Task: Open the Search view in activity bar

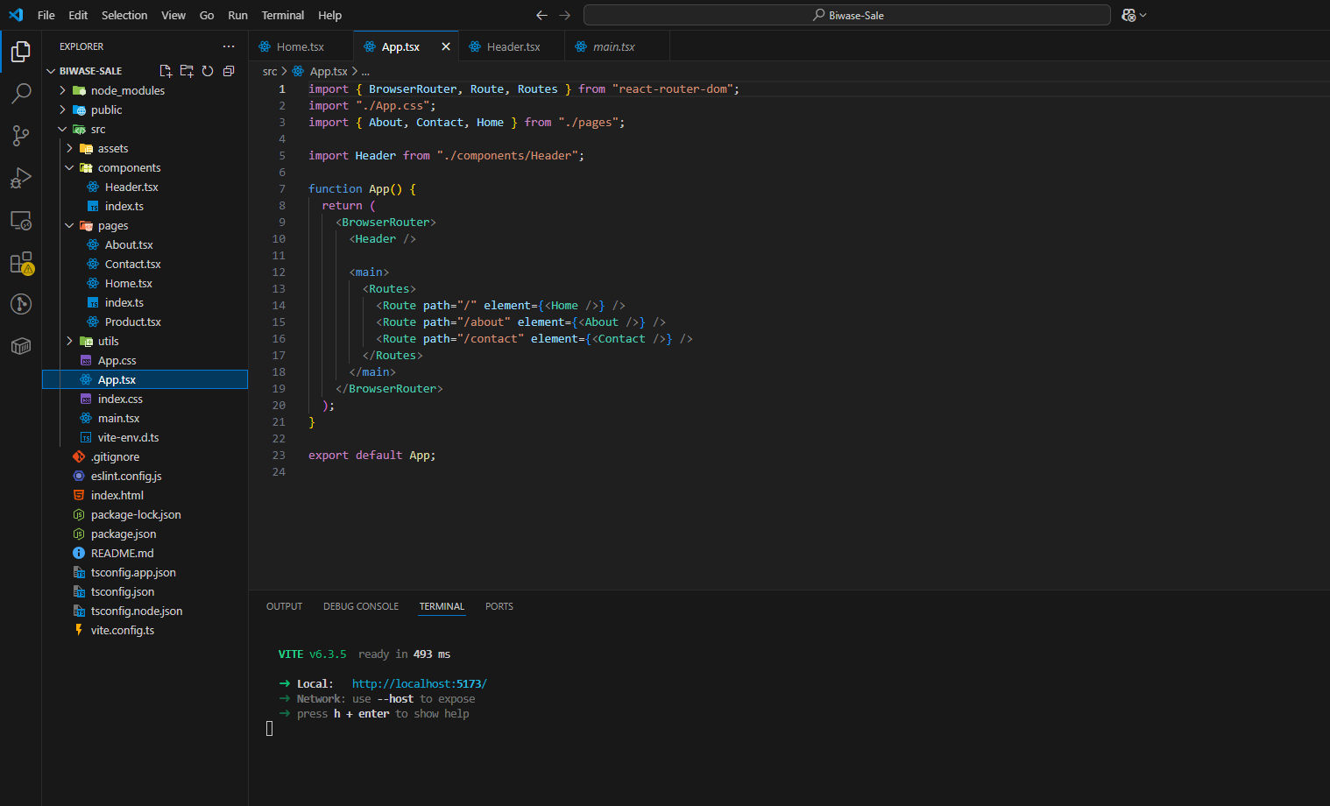Action: pos(21,93)
